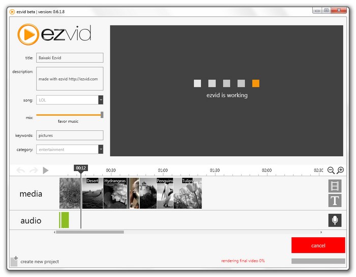Viewport: 356px width, 277px height.
Task: Click the redo arrow icon
Action: pyautogui.click(x=34, y=170)
